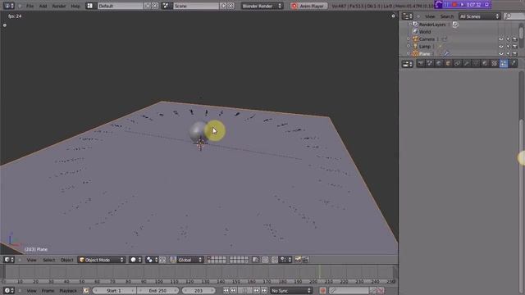
Task: Click the green current-frame marker in timeline
Action: (319, 271)
